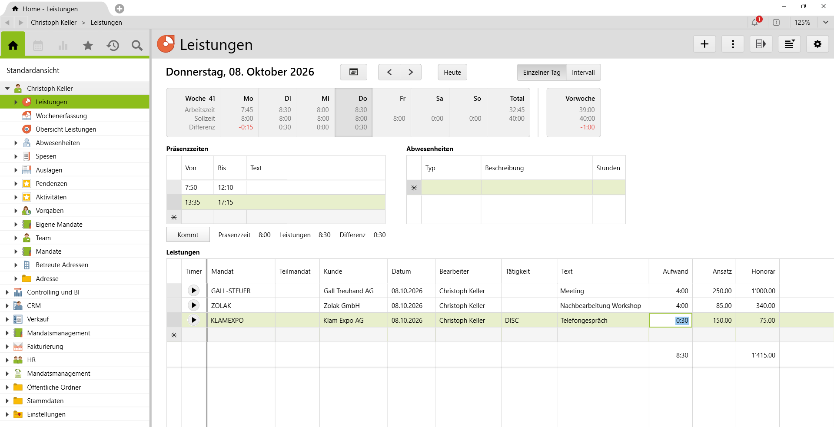The width and height of the screenshot is (834, 427).
Task: Open the three-dot more options menu
Action: (733, 44)
